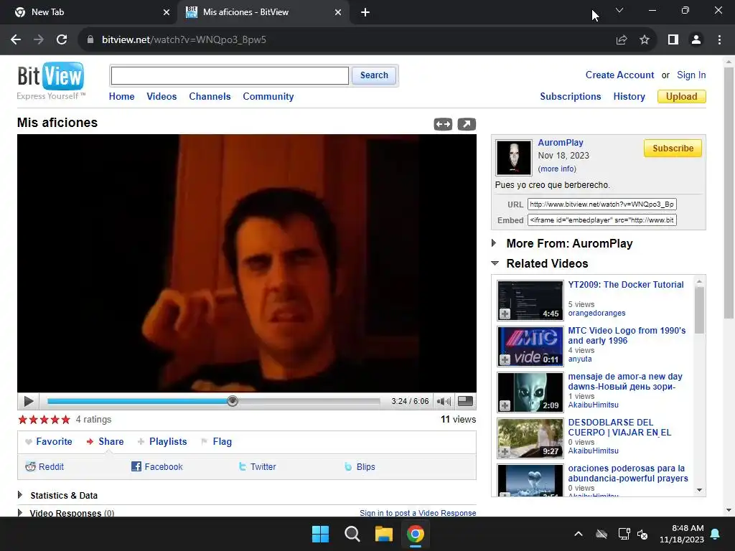Image resolution: width=735 pixels, height=551 pixels.
Task: Click Sign in to post a Video Response
Action: (x=418, y=513)
